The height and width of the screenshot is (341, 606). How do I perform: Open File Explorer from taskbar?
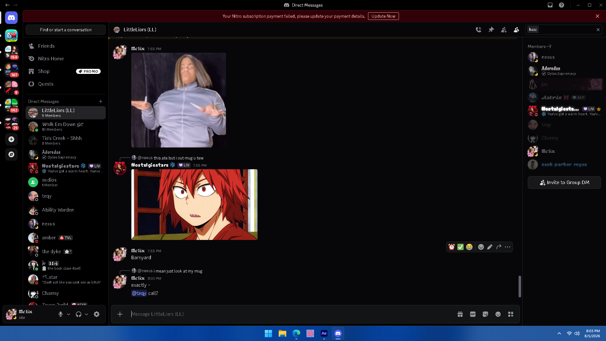282,333
